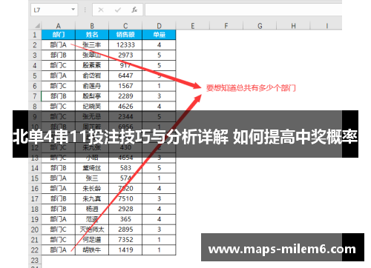Expand the Name Box dropdown arrow
Viewport: 371px width, 268px height.
coord(73,10)
